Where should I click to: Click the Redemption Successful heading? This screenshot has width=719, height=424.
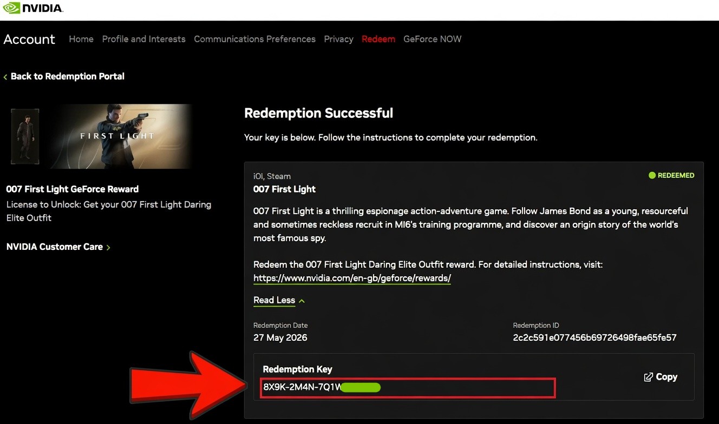[x=318, y=113]
